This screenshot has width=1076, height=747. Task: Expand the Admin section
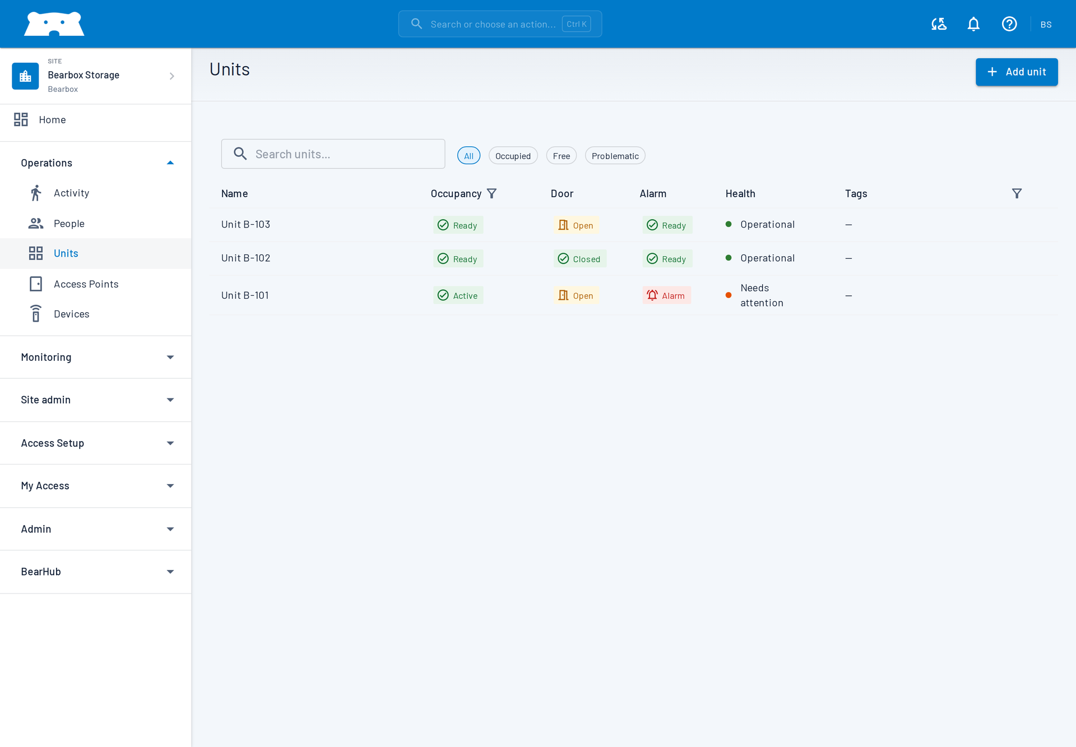pyautogui.click(x=95, y=528)
